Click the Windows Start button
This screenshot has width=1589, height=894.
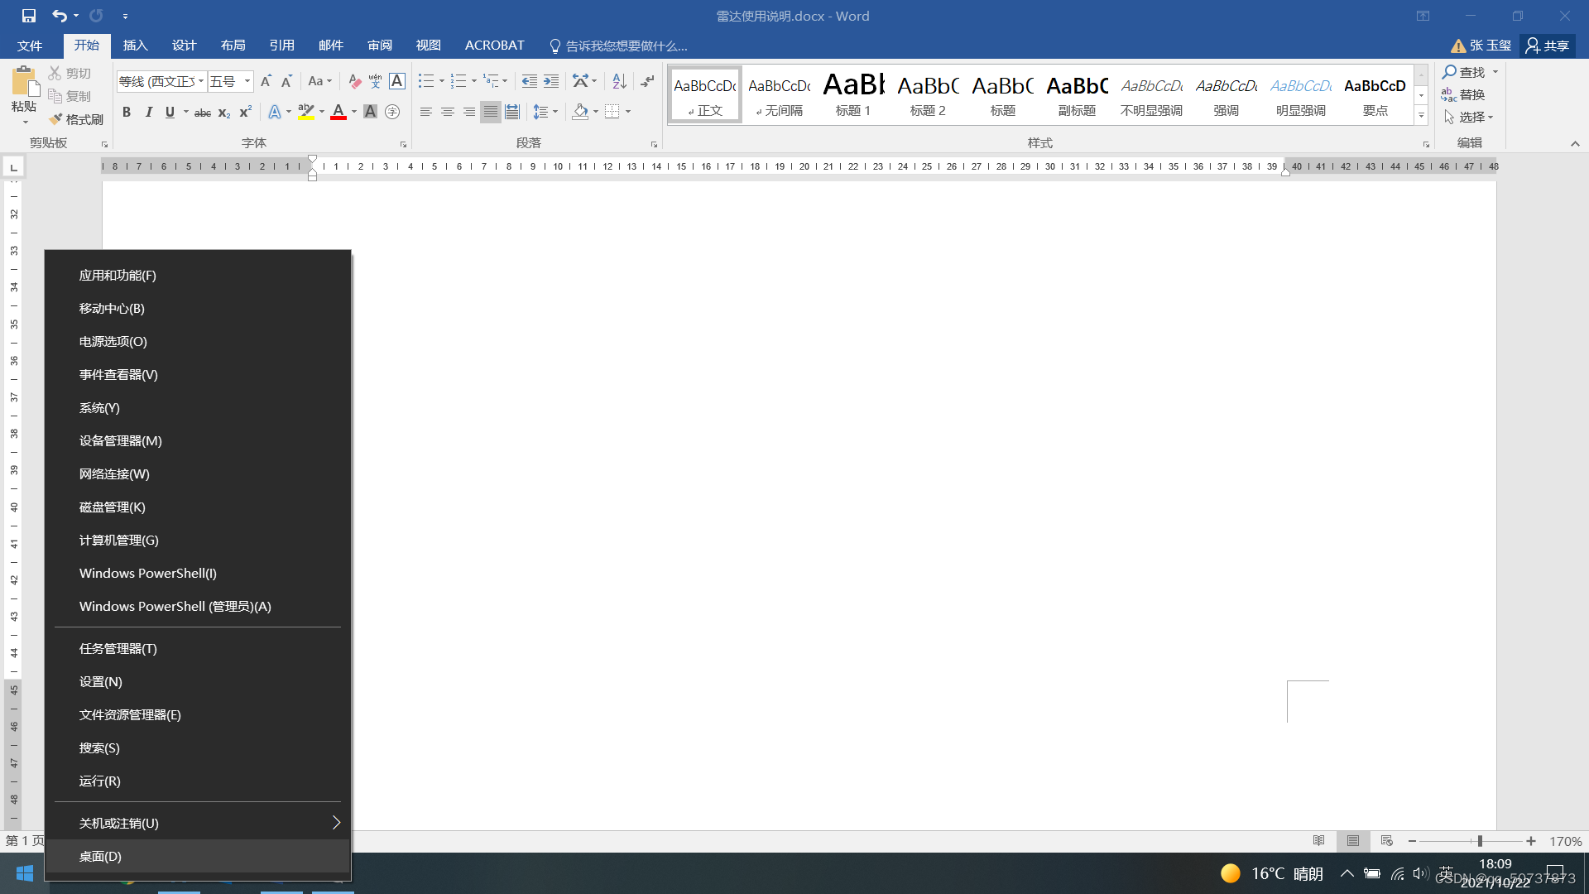pos(24,873)
